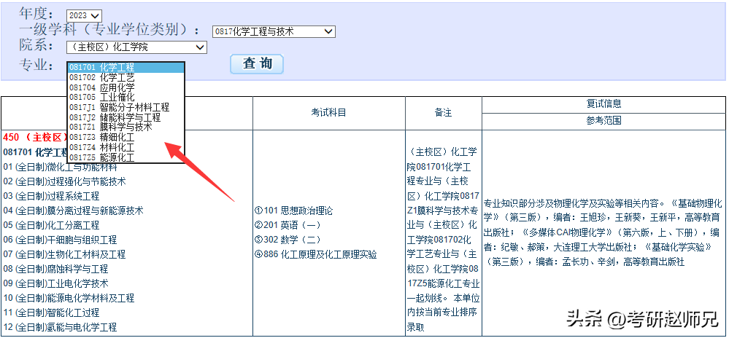
Task: Click the 复试信息 header cell
Action: click(x=603, y=103)
